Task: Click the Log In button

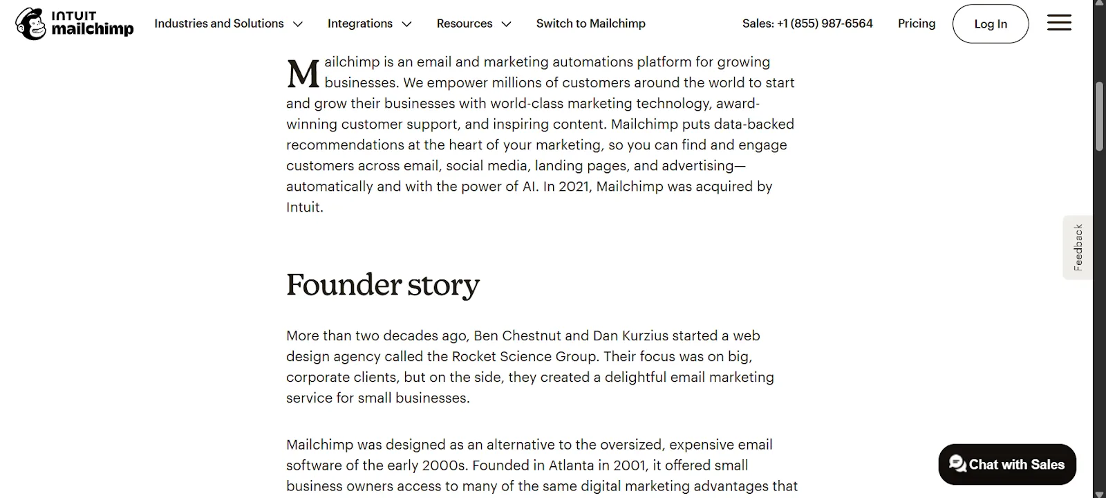Action: click(990, 23)
